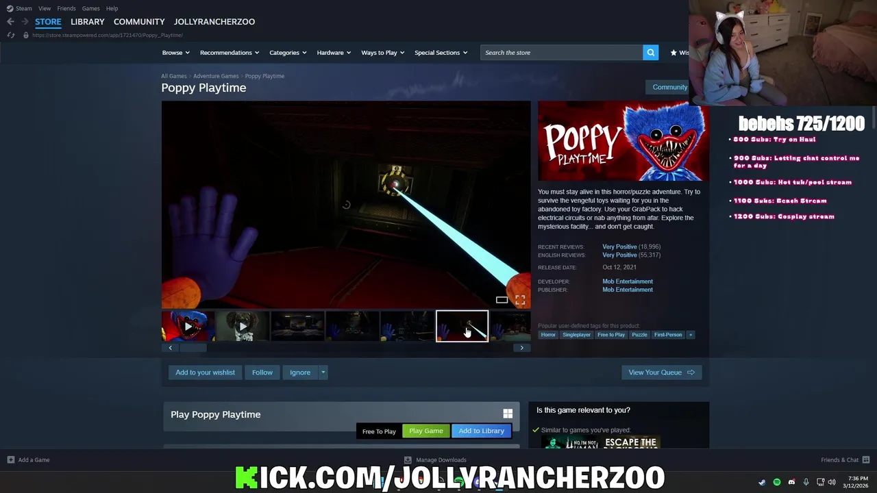
Task: Open the Games menu
Action: coord(90,8)
